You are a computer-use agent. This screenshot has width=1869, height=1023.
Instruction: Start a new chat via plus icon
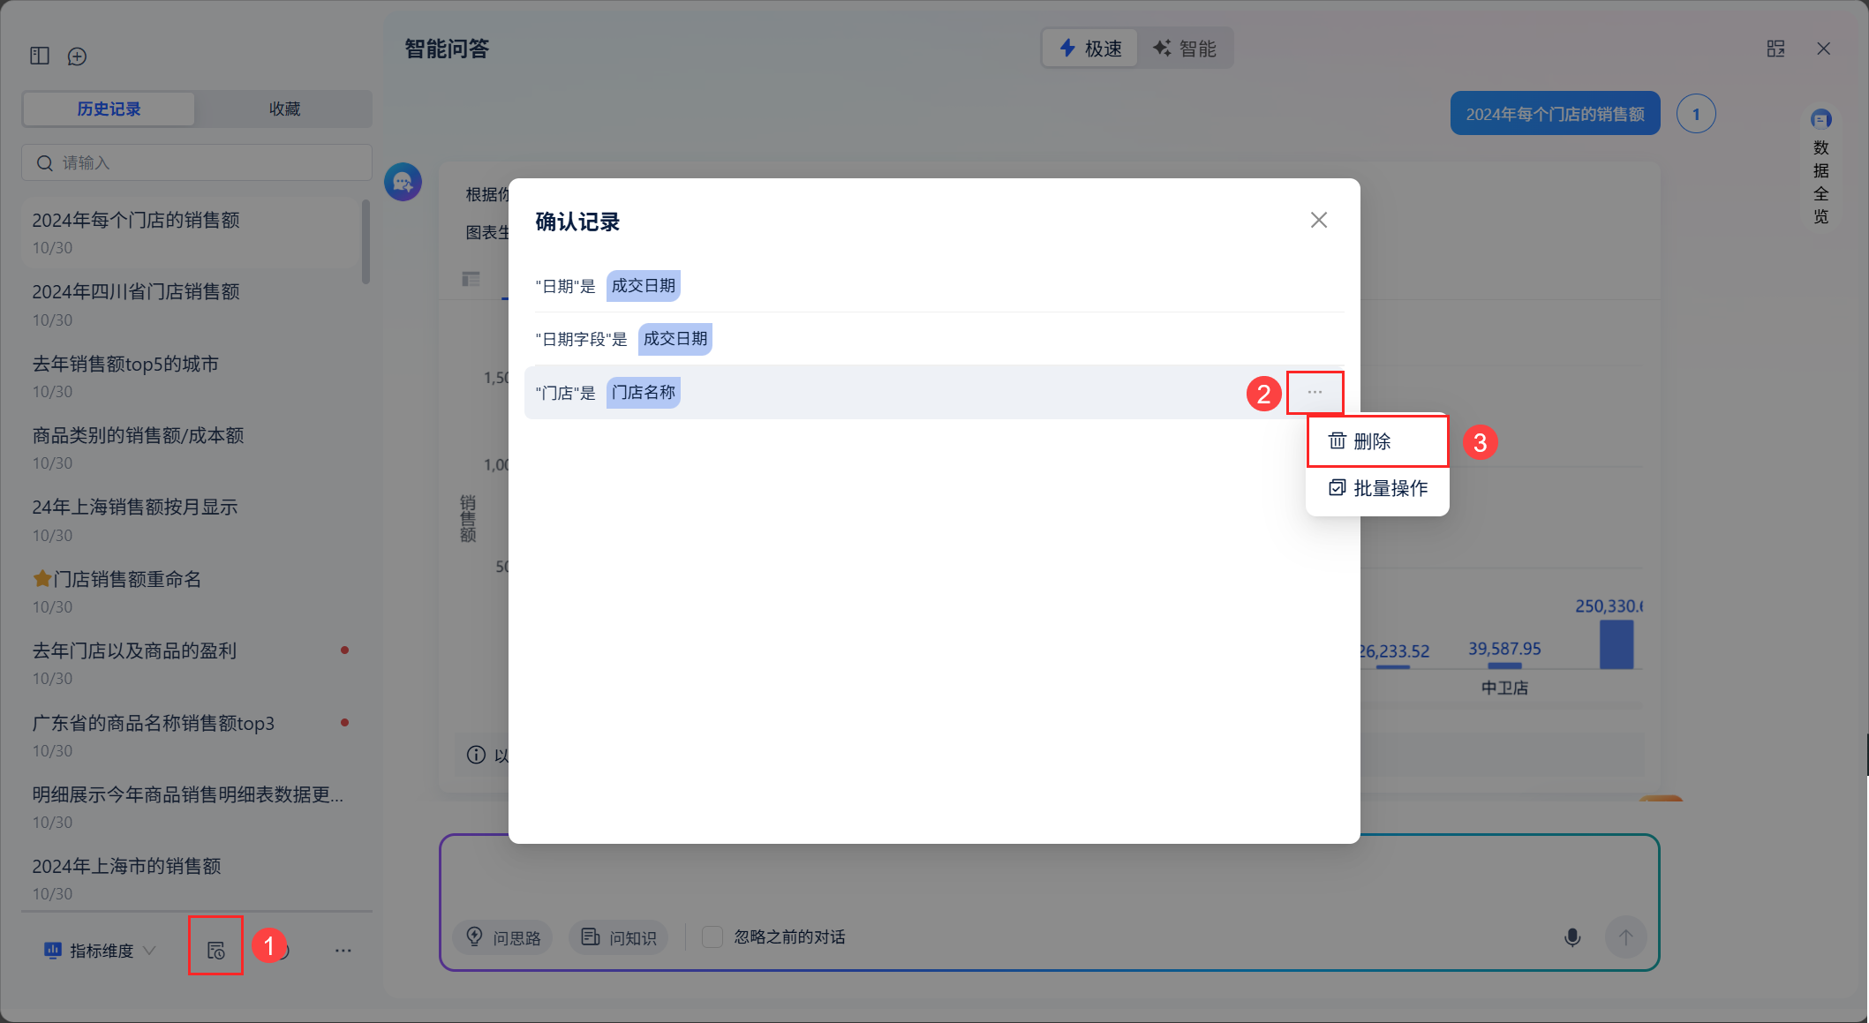coord(78,56)
